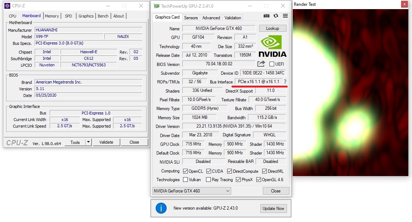Click the Tools button in CPU-Z
The height and width of the screenshot is (222, 412).
[75, 142]
